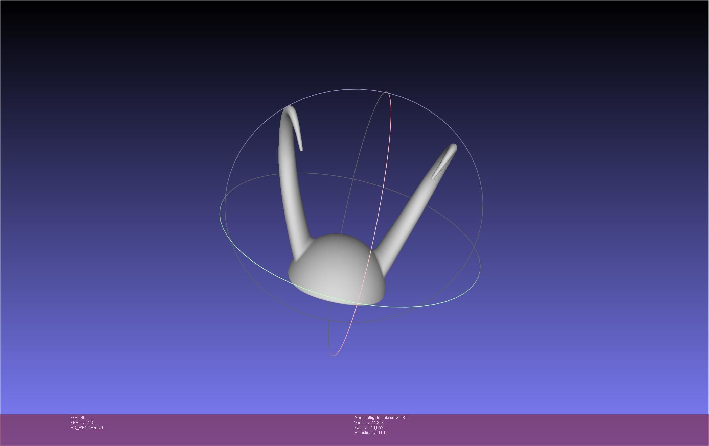Click the middle of right horn shaft
The width and height of the screenshot is (709, 446).
pos(418,202)
